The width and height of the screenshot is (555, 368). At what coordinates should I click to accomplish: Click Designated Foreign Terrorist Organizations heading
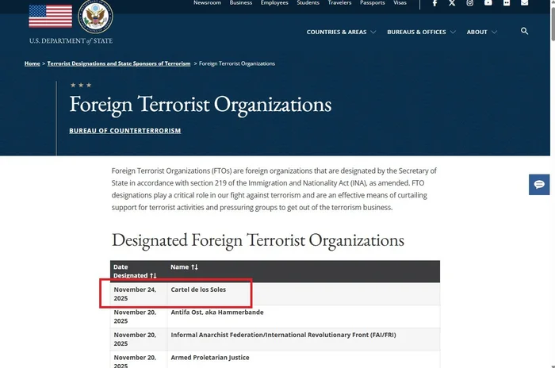coord(258,240)
